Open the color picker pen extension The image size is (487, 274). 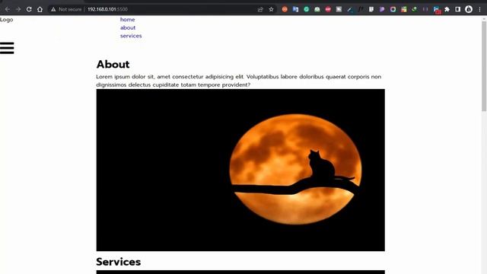click(349, 9)
